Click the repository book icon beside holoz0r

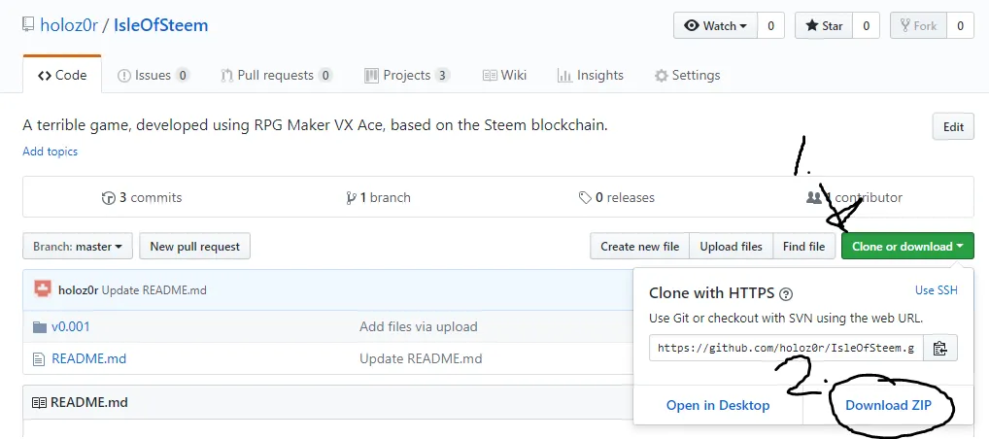pyautogui.click(x=28, y=25)
